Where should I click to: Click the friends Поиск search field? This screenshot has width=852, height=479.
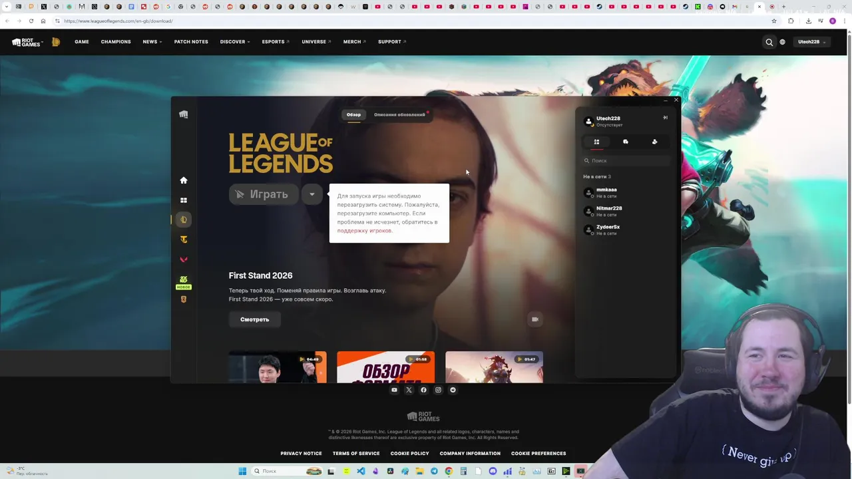coord(626,160)
